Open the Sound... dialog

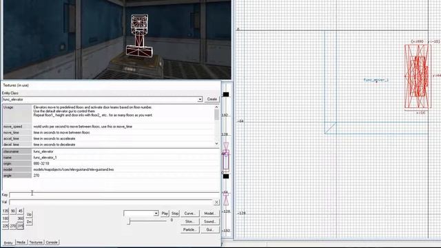tap(209, 222)
